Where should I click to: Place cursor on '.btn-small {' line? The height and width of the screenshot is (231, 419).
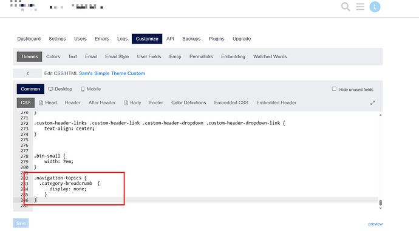[x=49, y=156]
